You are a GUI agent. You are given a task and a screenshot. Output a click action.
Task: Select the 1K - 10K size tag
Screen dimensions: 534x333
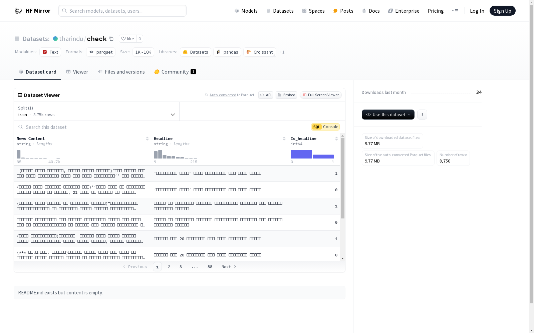143,52
